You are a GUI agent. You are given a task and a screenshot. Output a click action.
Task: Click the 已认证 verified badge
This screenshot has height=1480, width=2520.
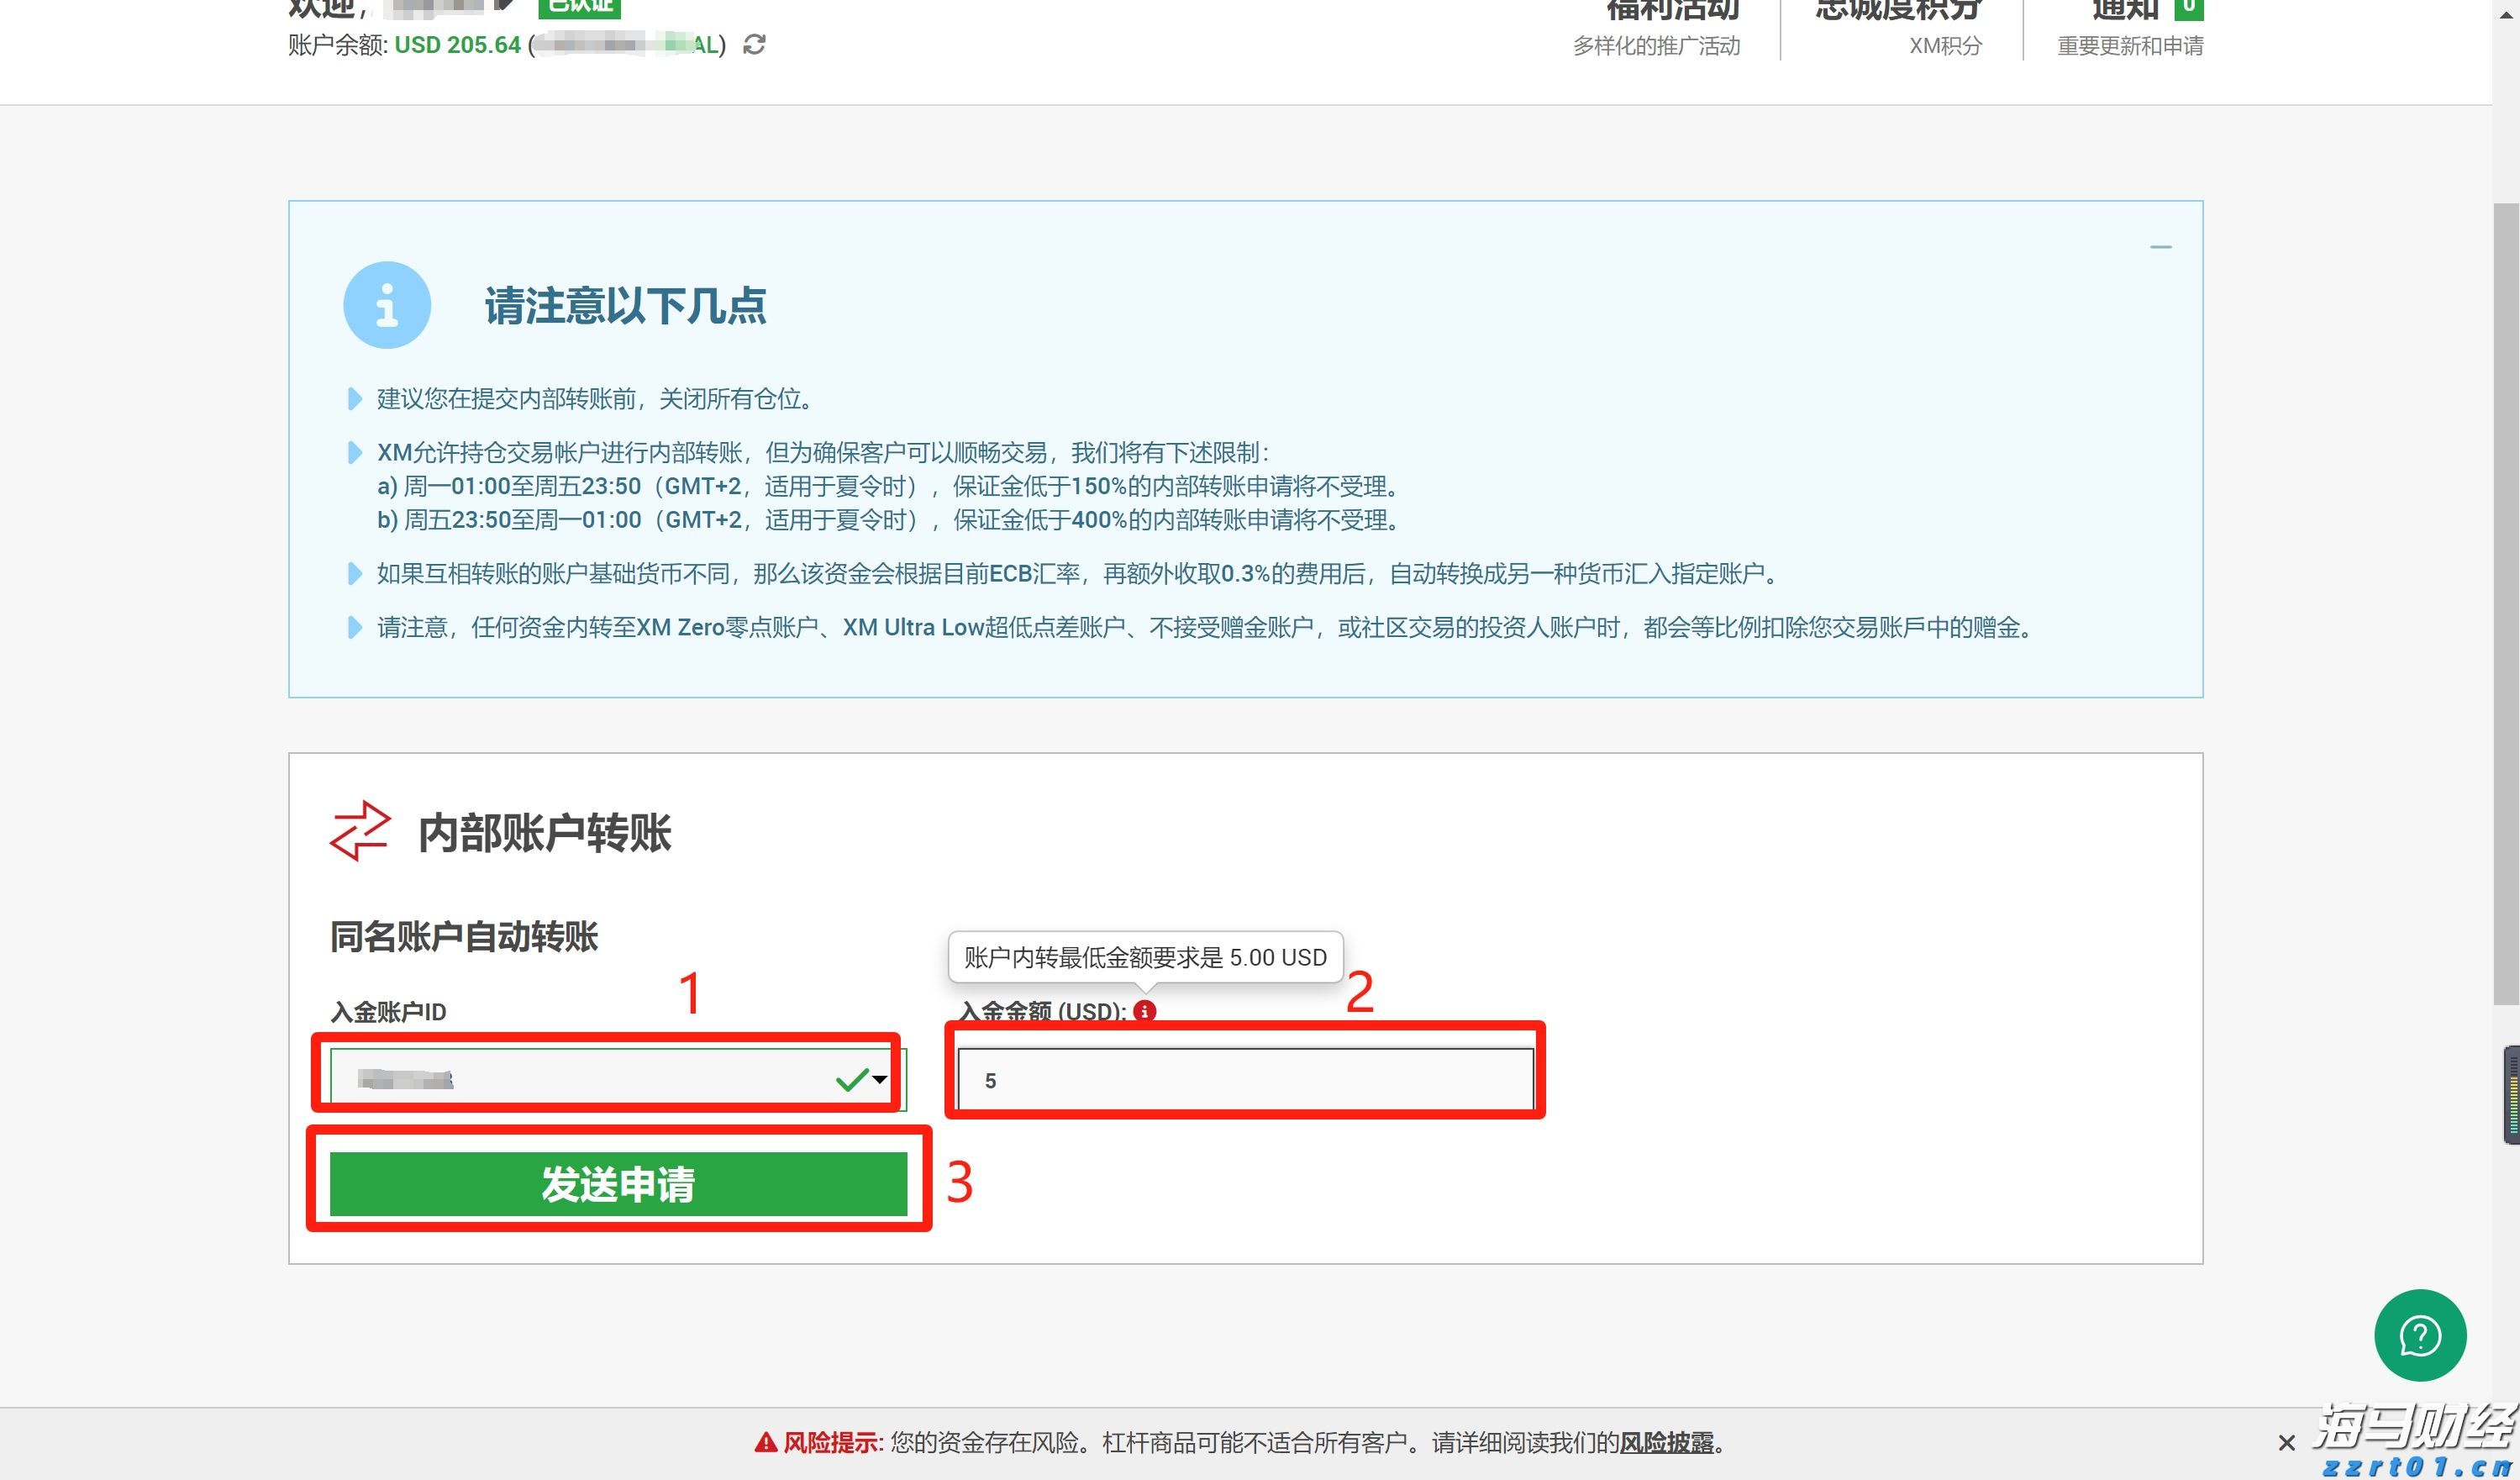[579, 8]
